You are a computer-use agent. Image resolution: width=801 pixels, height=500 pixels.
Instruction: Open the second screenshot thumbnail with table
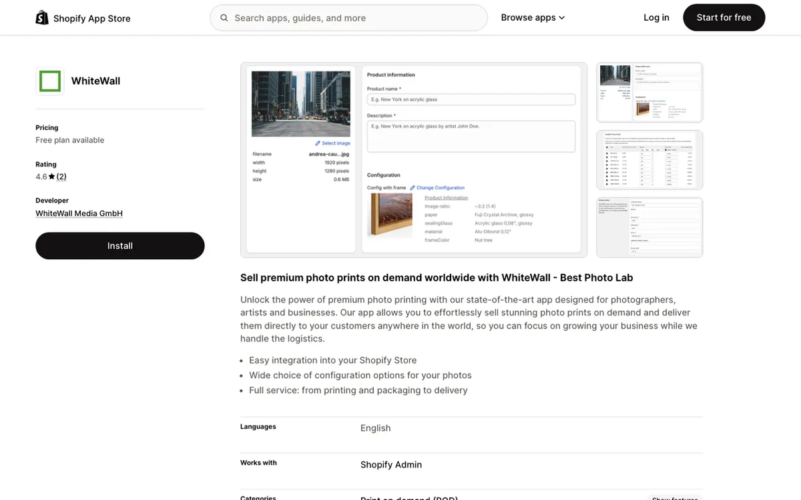[649, 160]
